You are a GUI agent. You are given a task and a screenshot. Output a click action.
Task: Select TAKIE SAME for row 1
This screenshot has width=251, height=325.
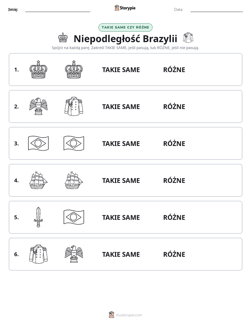pyautogui.click(x=121, y=70)
